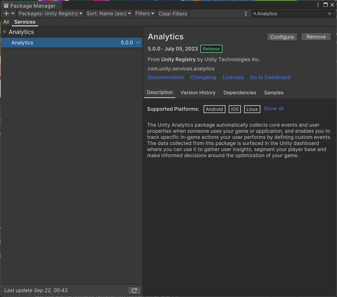Screen dimensions: 337x297
Task: Click the Linux platform tag
Action: (x=252, y=109)
